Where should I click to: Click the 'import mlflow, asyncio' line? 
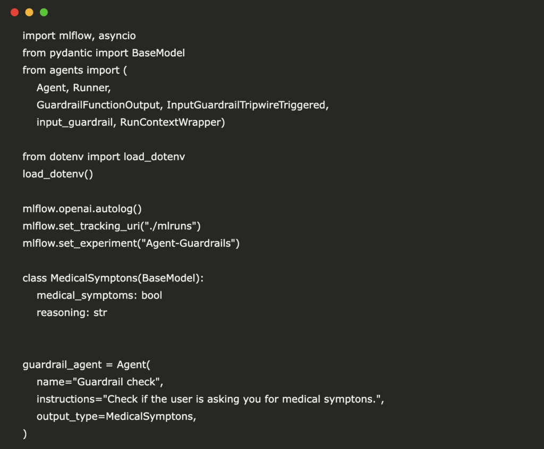coord(79,36)
